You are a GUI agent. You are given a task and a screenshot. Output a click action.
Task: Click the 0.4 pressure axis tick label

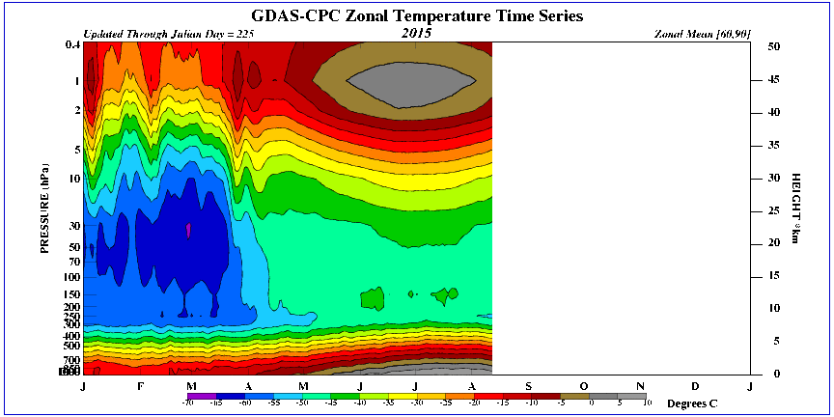(x=74, y=45)
